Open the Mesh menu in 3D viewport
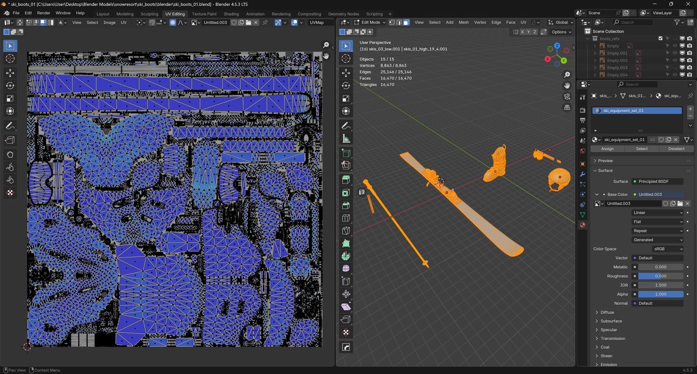Image resolution: width=697 pixels, height=374 pixels. (464, 23)
